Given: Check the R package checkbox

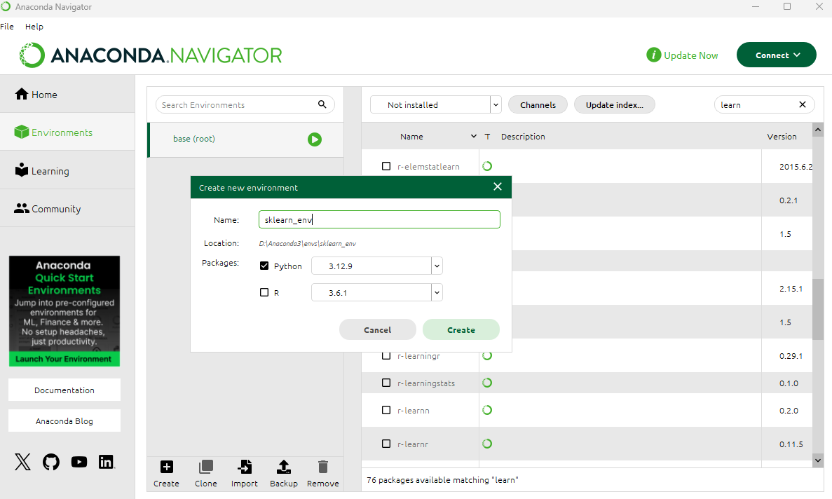Looking at the screenshot, I should pos(264,292).
